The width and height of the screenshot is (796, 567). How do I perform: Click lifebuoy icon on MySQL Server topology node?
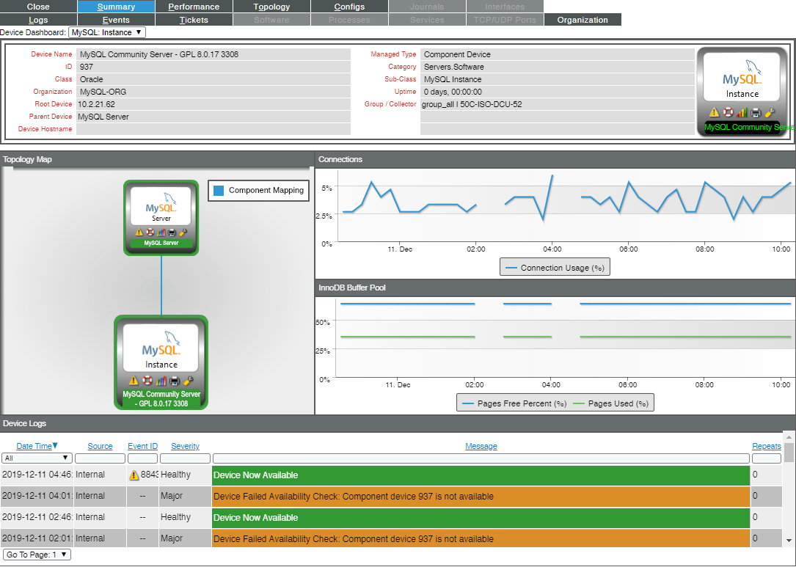150,233
